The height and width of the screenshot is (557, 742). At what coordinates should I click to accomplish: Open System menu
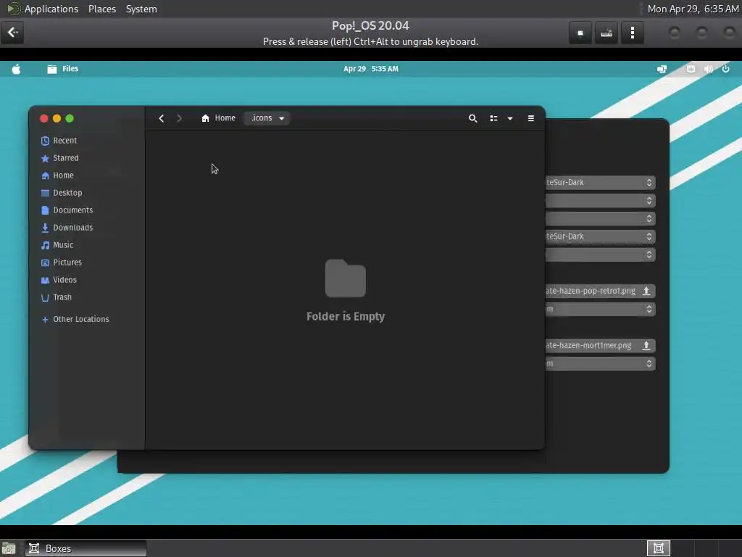(141, 9)
